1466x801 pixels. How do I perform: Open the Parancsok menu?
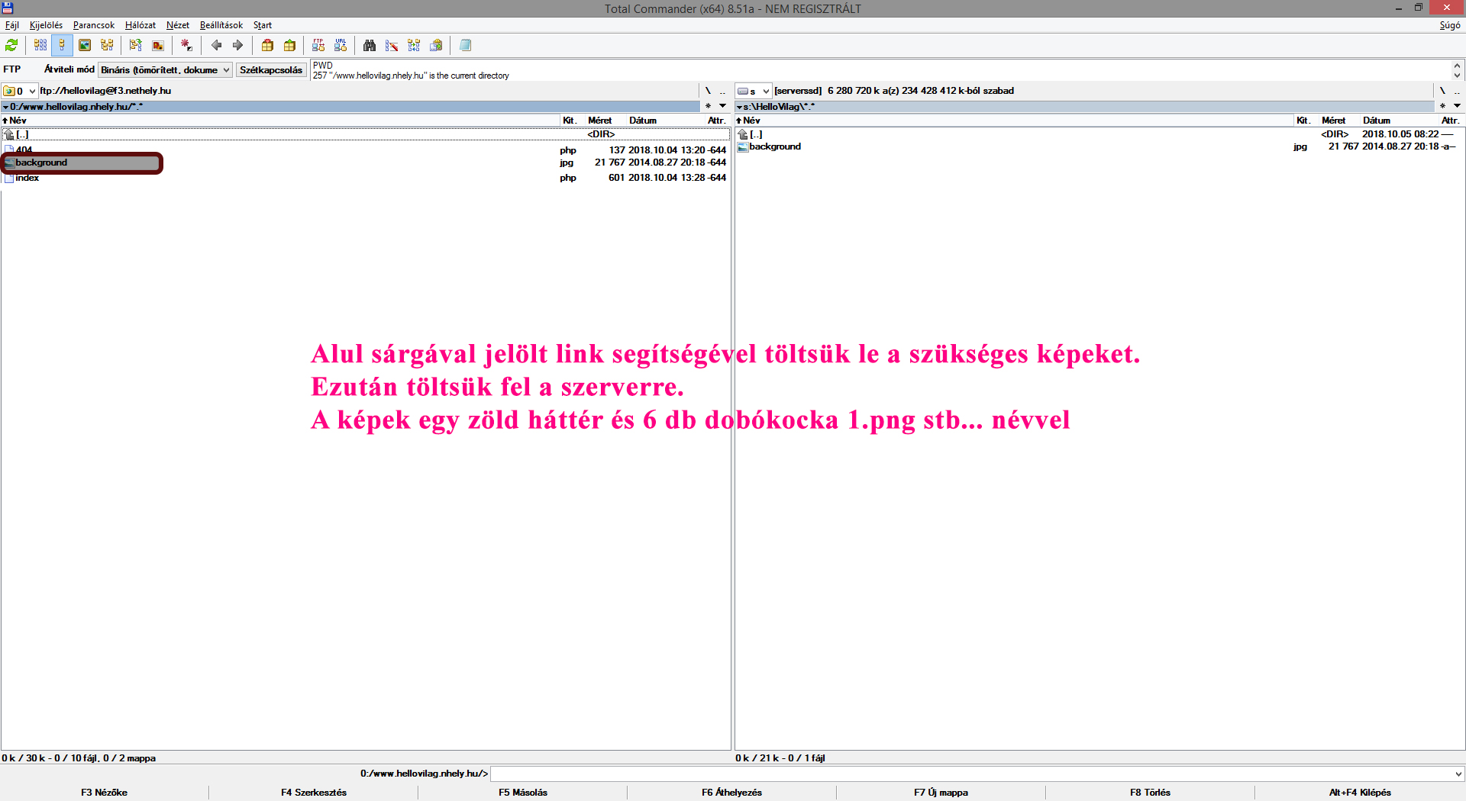93,25
